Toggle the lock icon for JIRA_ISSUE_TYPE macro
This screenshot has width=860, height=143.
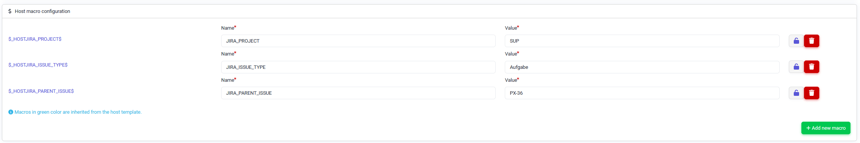(x=796, y=67)
